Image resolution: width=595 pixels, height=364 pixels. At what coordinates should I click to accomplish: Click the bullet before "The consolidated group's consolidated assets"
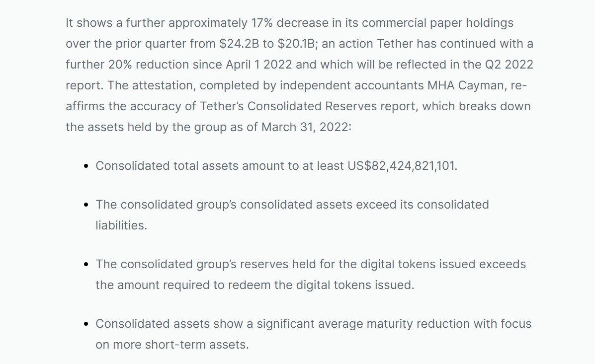click(86, 205)
